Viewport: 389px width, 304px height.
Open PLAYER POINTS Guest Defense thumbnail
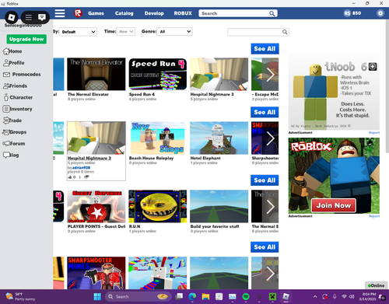coord(96,206)
